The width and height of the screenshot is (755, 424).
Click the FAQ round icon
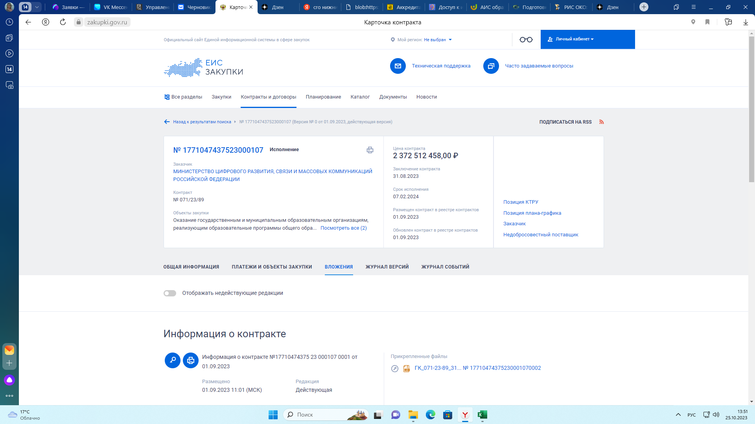[x=491, y=66]
